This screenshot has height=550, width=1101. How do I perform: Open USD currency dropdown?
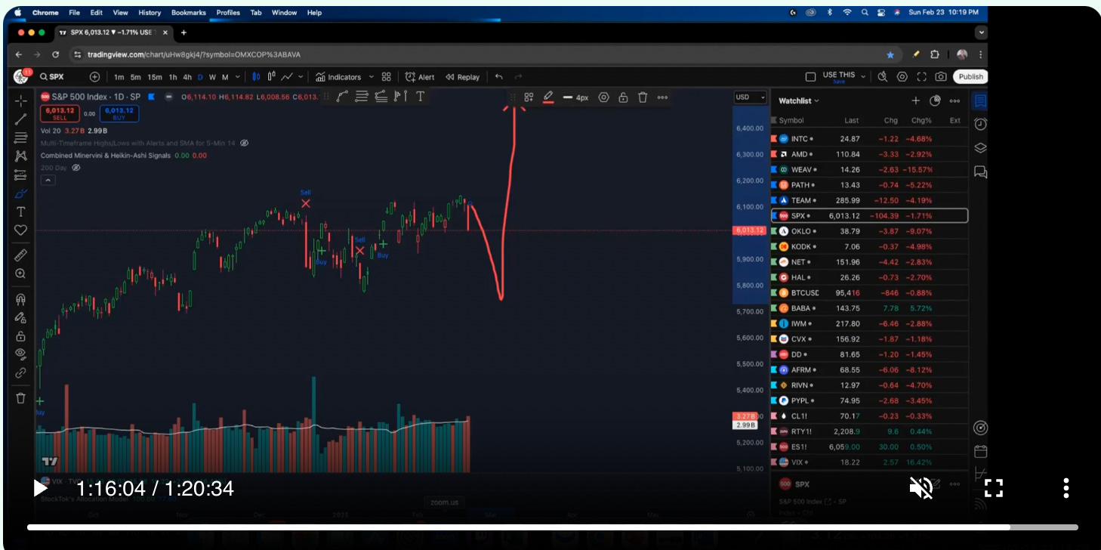click(750, 97)
